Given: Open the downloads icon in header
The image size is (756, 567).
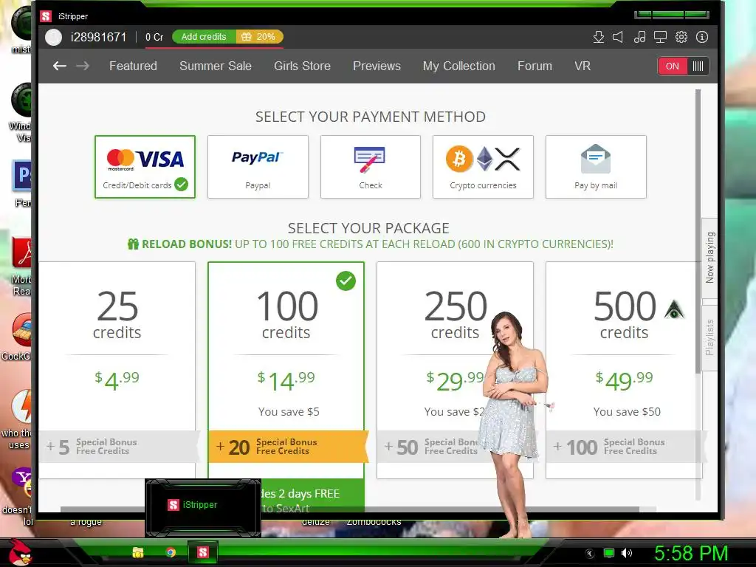Looking at the screenshot, I should (598, 37).
